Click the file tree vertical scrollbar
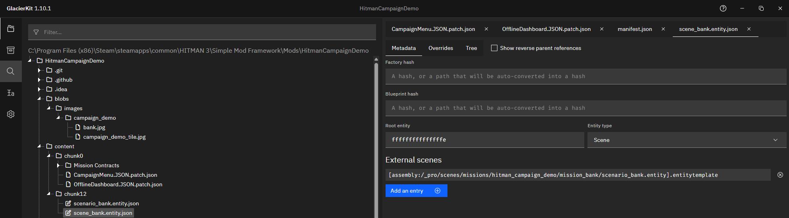789x218 pixels. click(376, 140)
